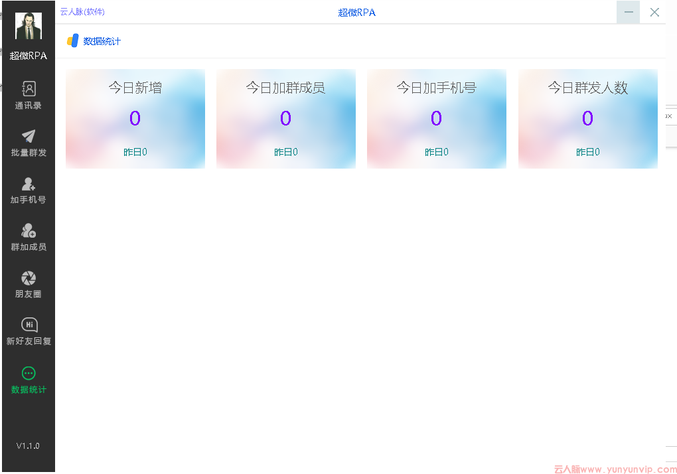Click the green 数据统计 sidebar icon
The image size is (677, 474).
click(29, 373)
